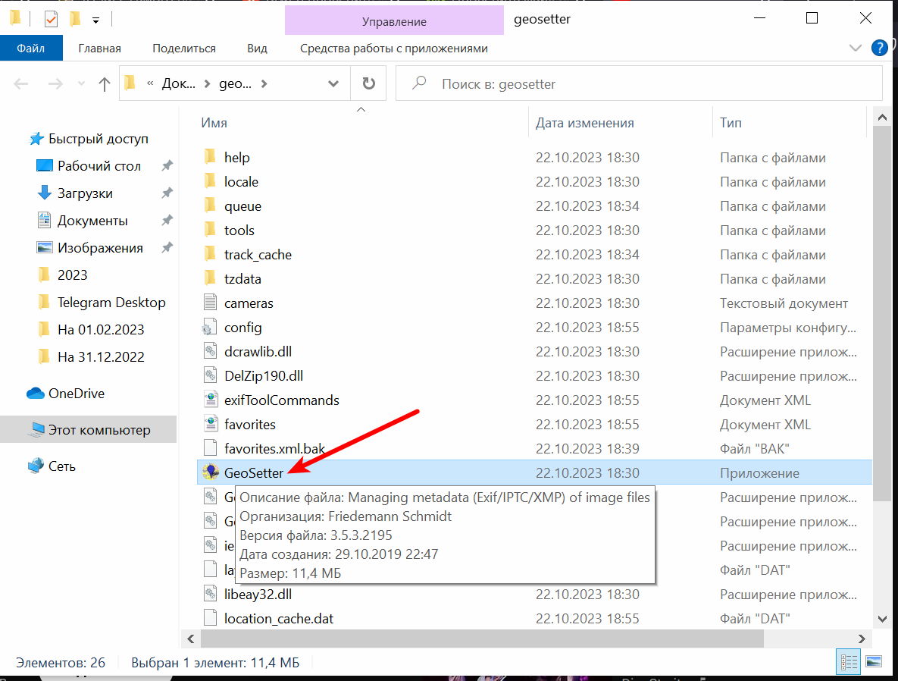Click the config file gear icon
Screen dimensions: 898x681
209,327
